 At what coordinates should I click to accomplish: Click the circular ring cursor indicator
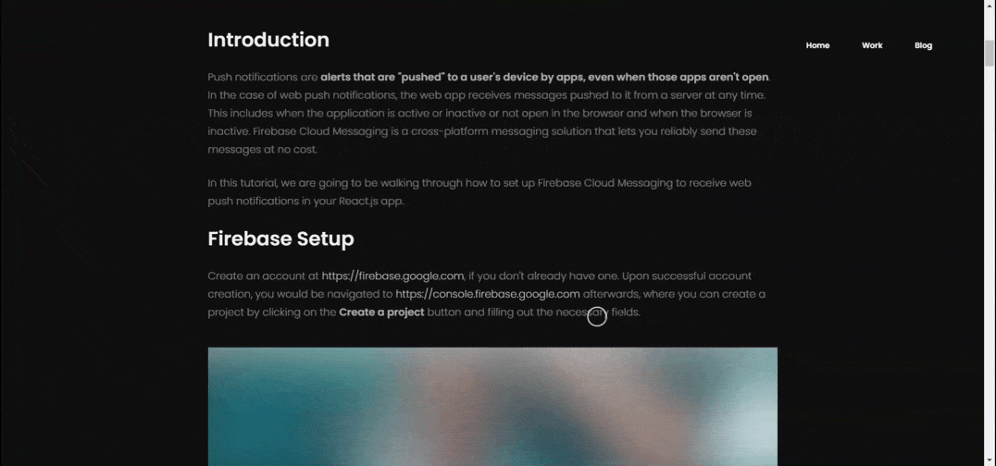(597, 317)
